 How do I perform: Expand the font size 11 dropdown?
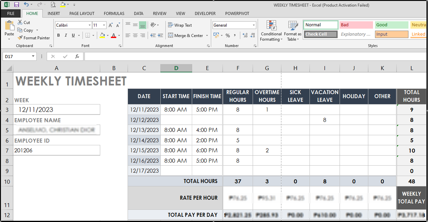coord(104,25)
